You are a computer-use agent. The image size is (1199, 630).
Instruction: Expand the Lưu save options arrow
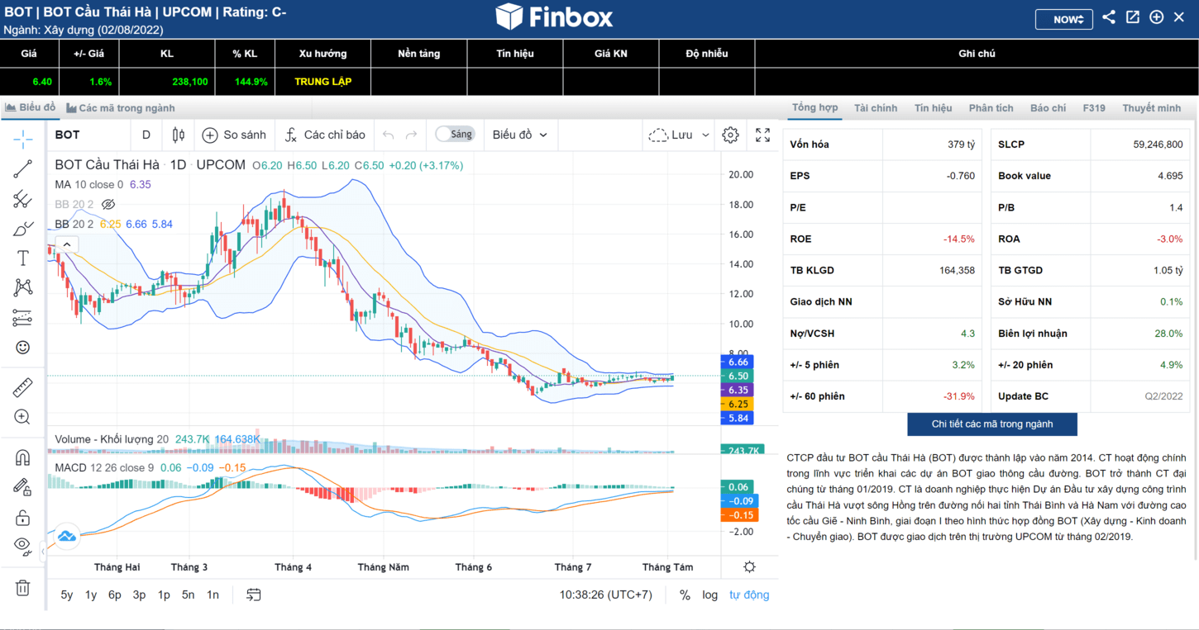coord(705,135)
